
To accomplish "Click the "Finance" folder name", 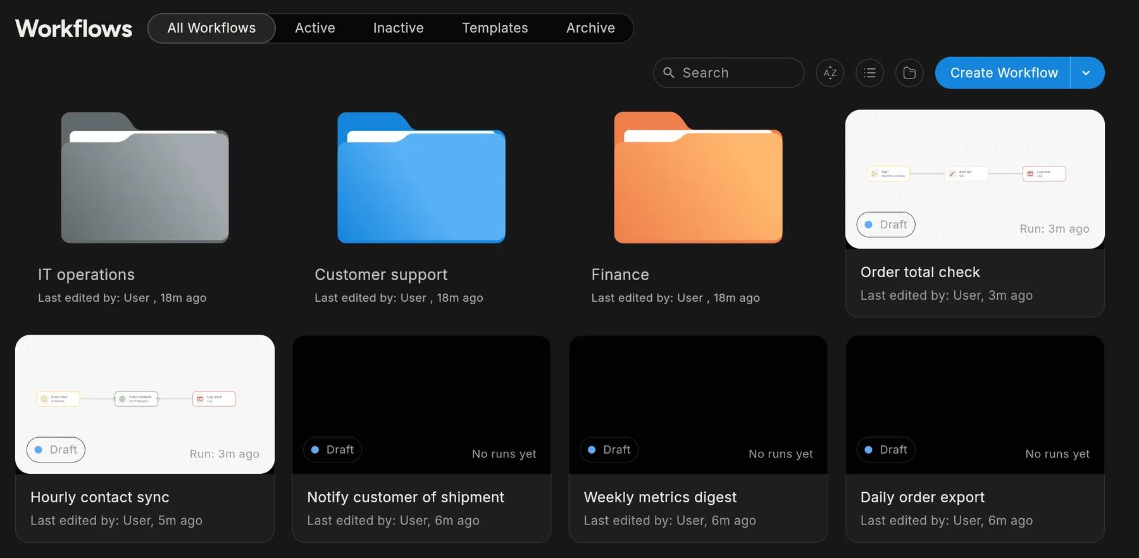I will coord(620,275).
